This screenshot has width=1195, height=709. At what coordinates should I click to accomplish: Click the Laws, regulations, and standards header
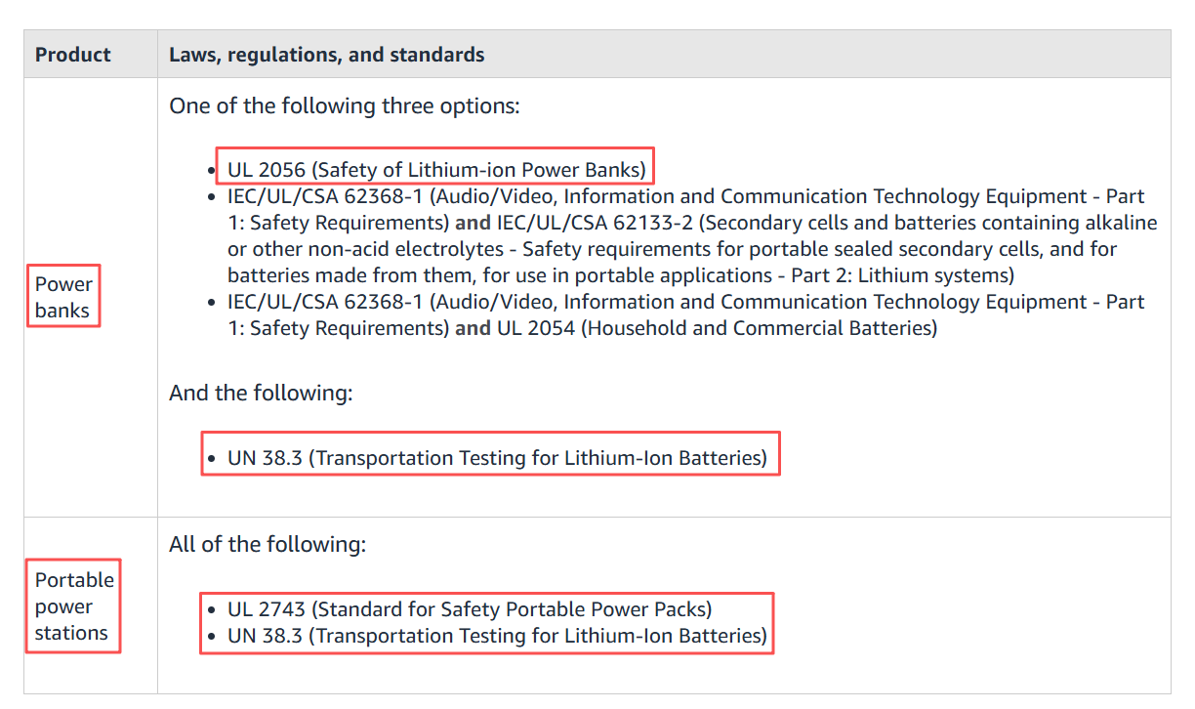point(326,55)
